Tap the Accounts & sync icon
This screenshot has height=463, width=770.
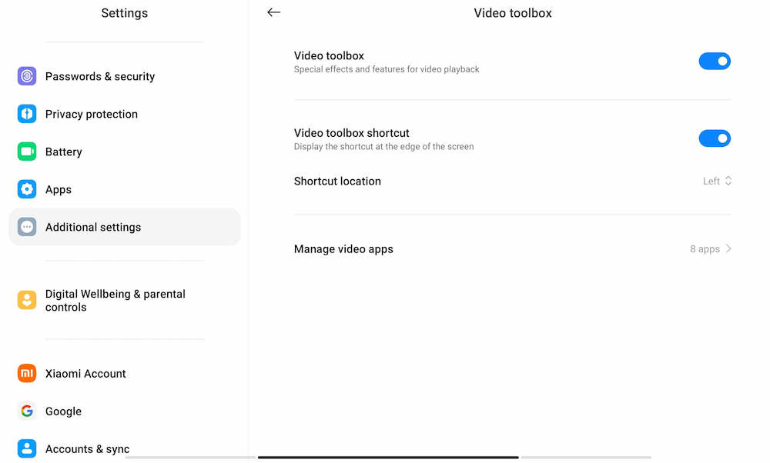[x=27, y=448]
